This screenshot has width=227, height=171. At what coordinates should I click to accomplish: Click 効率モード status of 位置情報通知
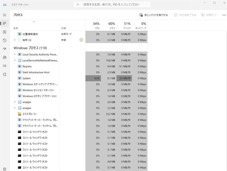point(66,34)
